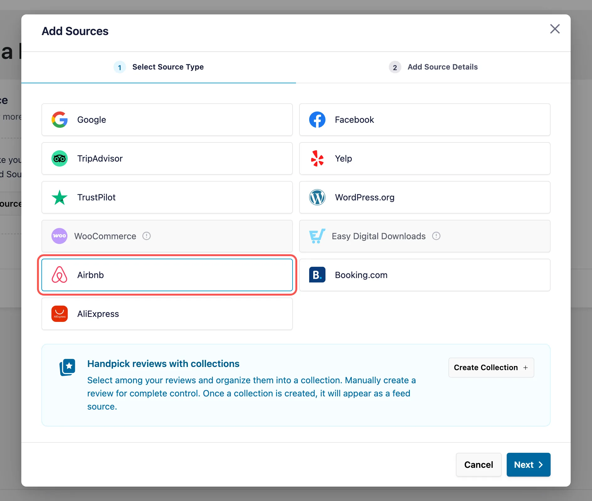Click the step 2 number badge
This screenshot has width=592, height=501.
pyautogui.click(x=395, y=67)
